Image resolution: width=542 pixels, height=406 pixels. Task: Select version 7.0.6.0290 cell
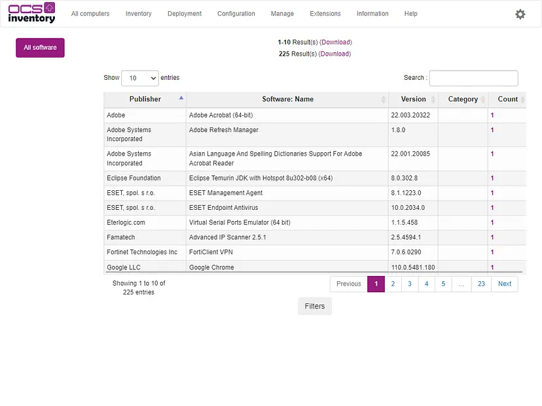tap(414, 252)
